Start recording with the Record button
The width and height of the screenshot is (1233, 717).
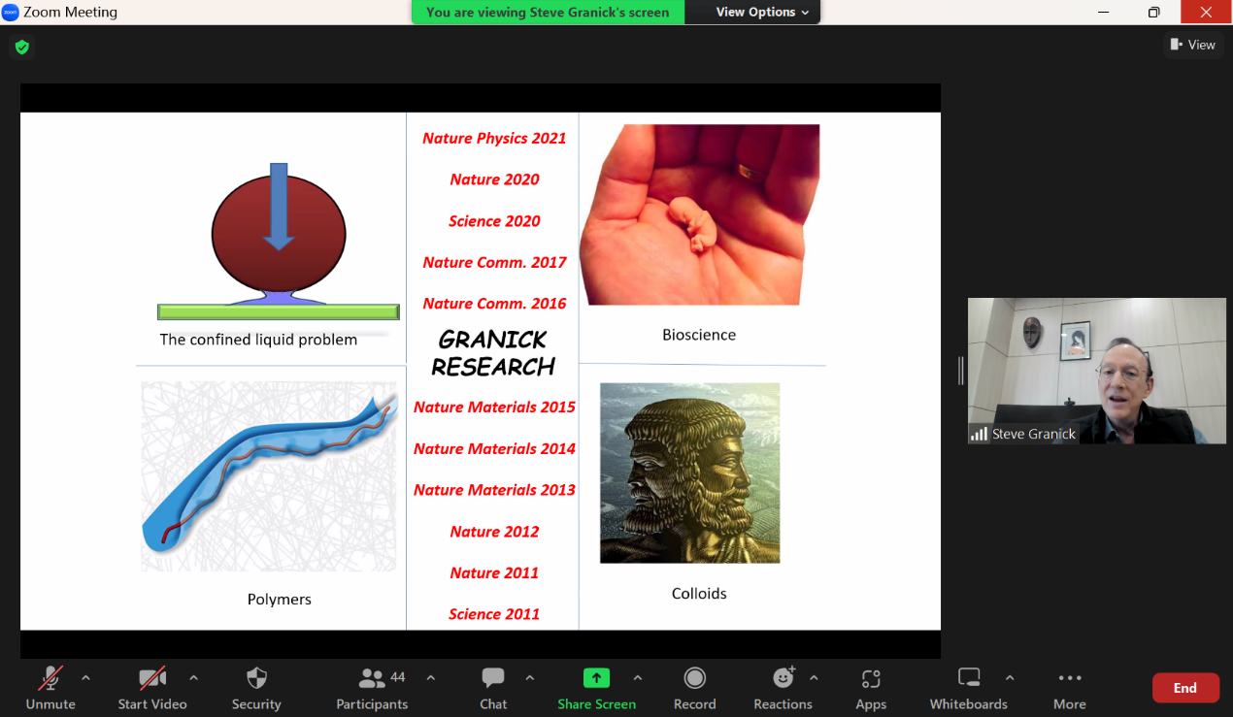tap(694, 687)
